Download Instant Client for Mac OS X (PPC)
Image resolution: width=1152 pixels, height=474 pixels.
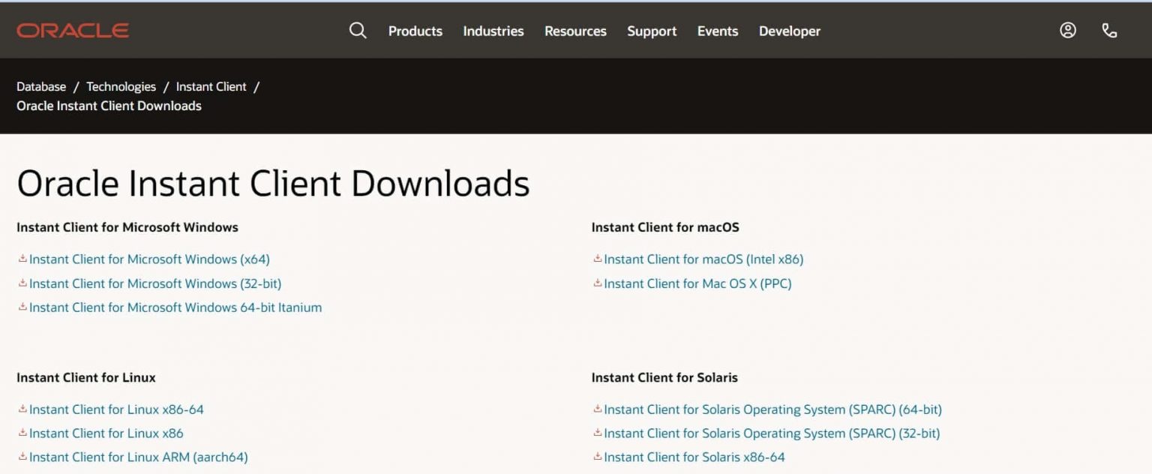tap(696, 283)
